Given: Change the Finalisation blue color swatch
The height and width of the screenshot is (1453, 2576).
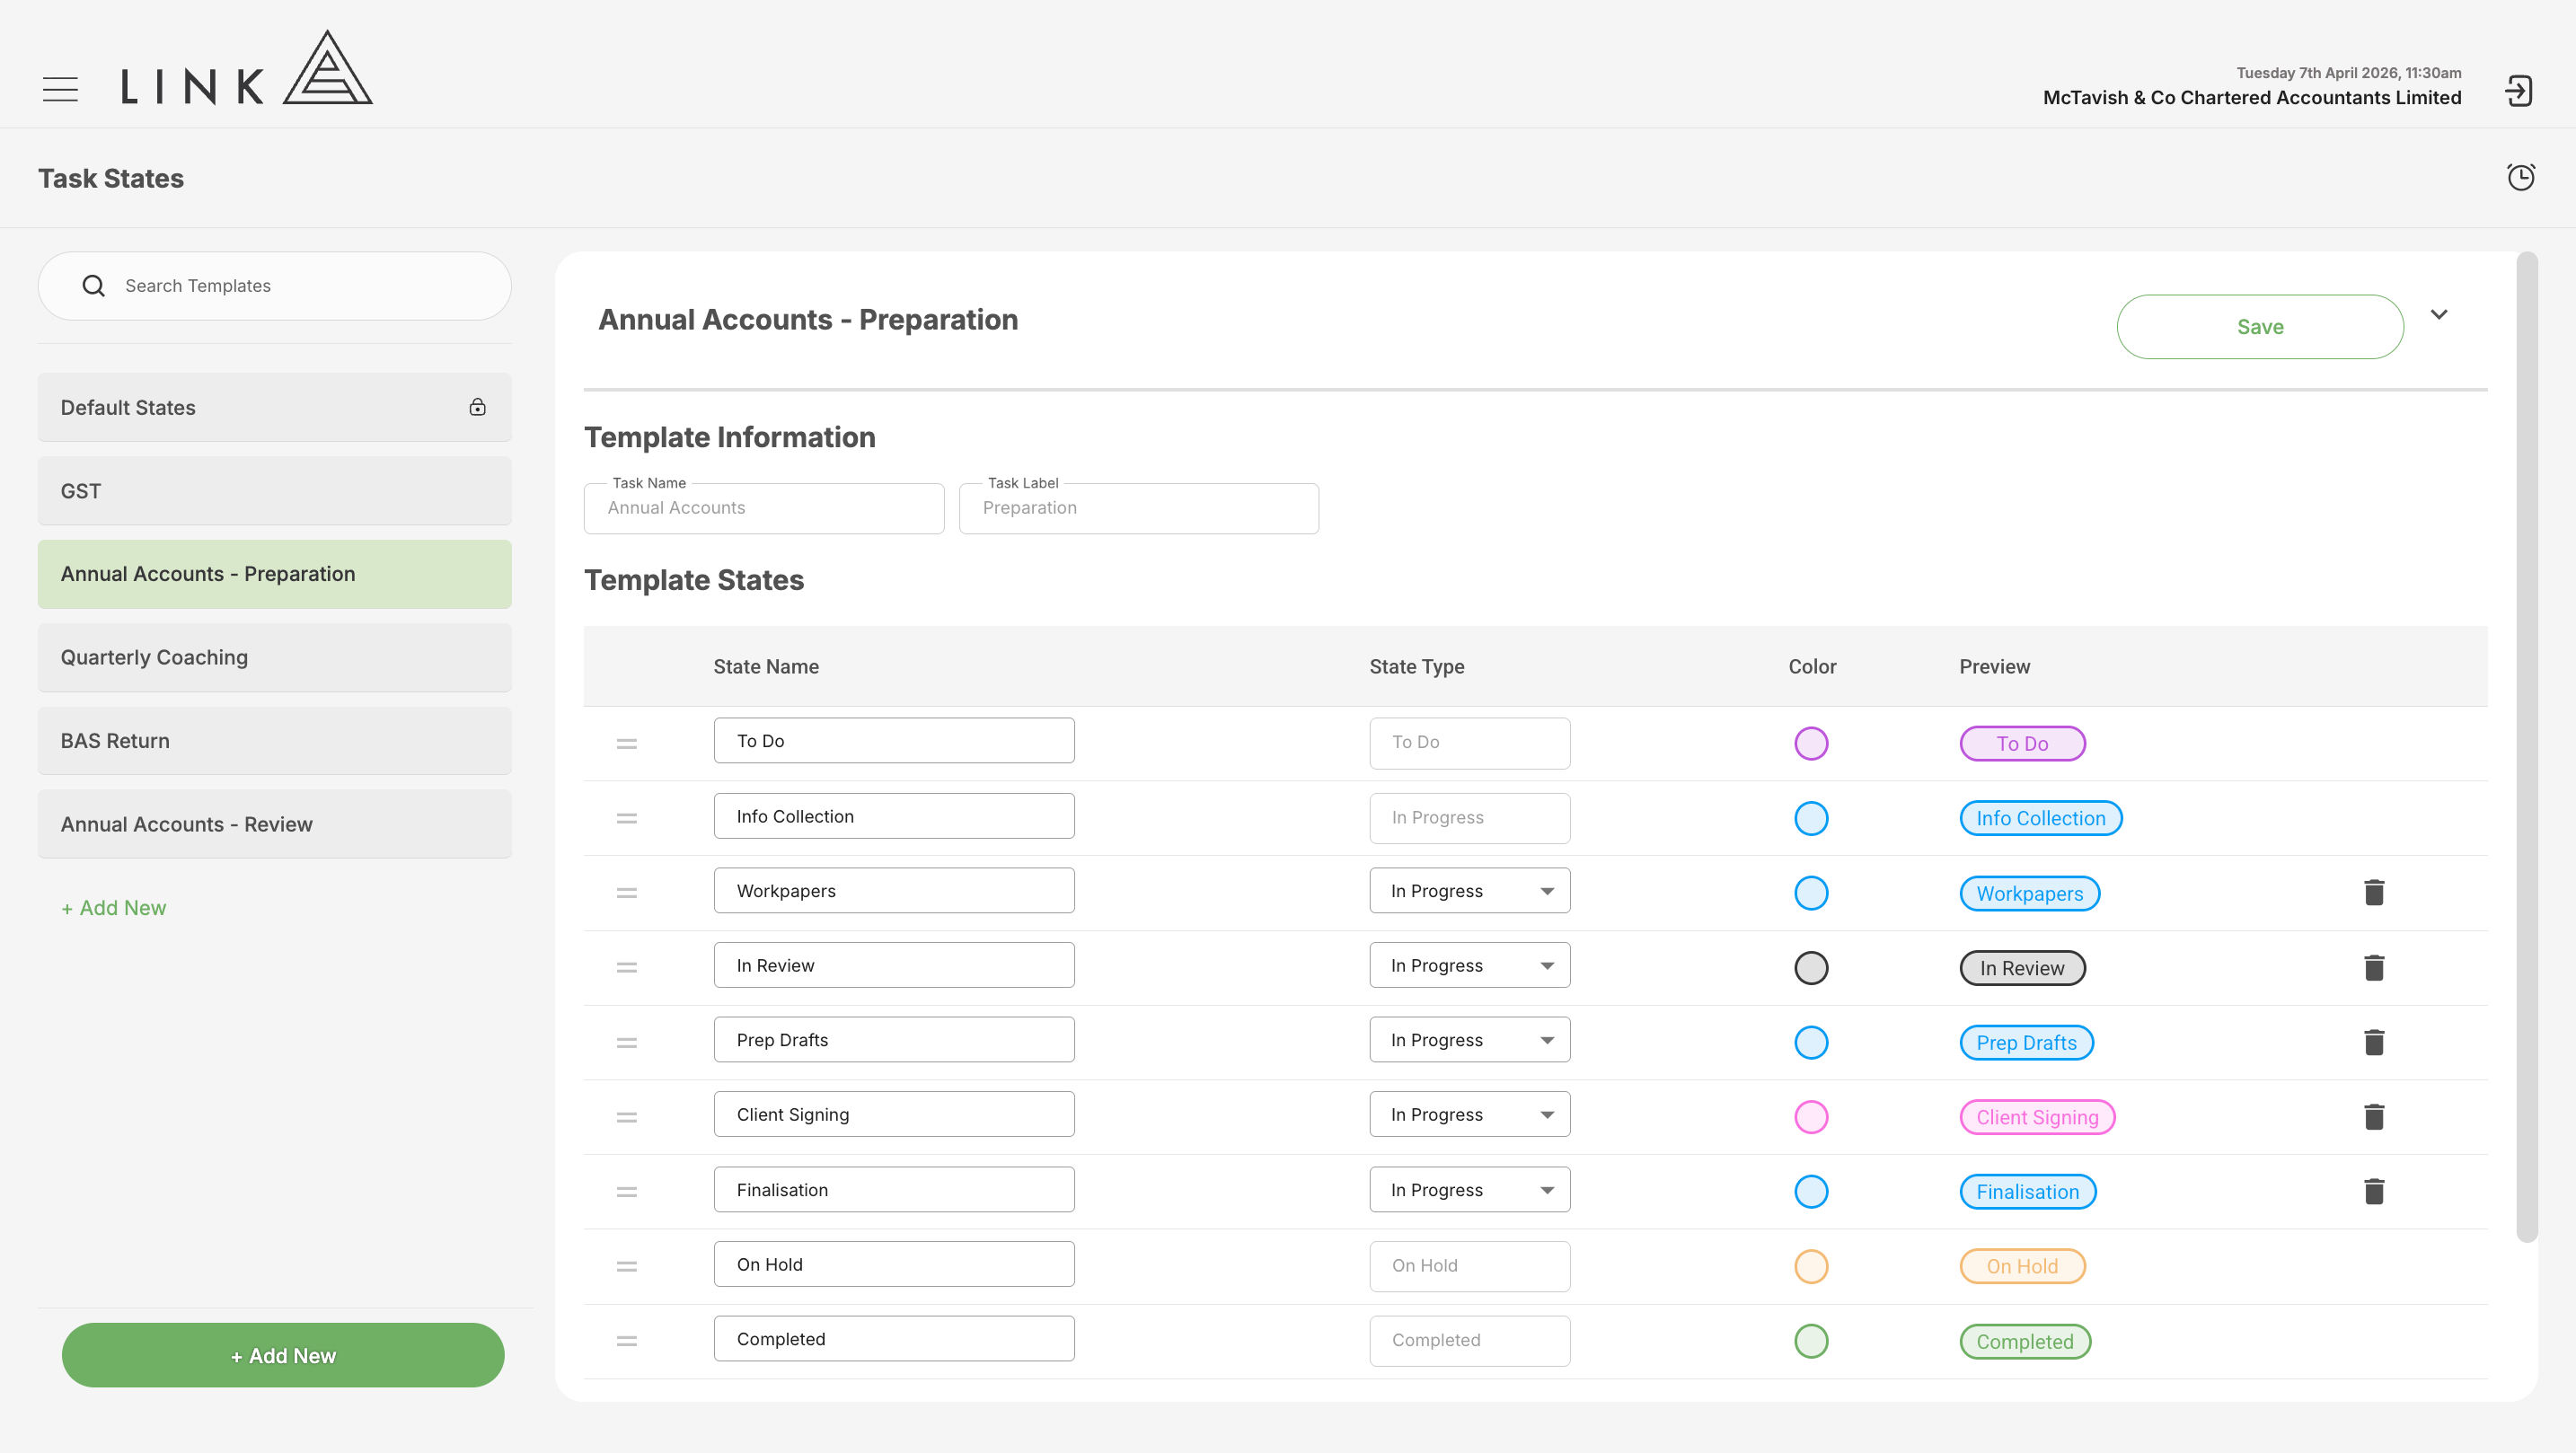Looking at the screenshot, I should tap(1810, 1192).
